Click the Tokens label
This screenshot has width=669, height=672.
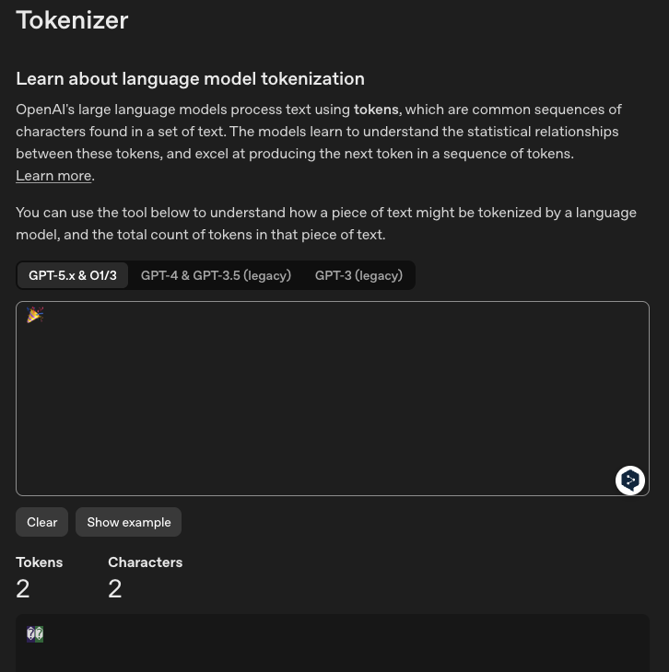pos(39,562)
